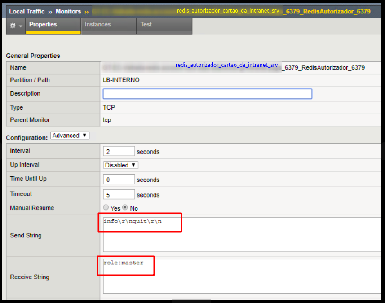Screen dimensions: 385x303
Task: Go to Local Traffic breadcrumb
Action: (27, 12)
